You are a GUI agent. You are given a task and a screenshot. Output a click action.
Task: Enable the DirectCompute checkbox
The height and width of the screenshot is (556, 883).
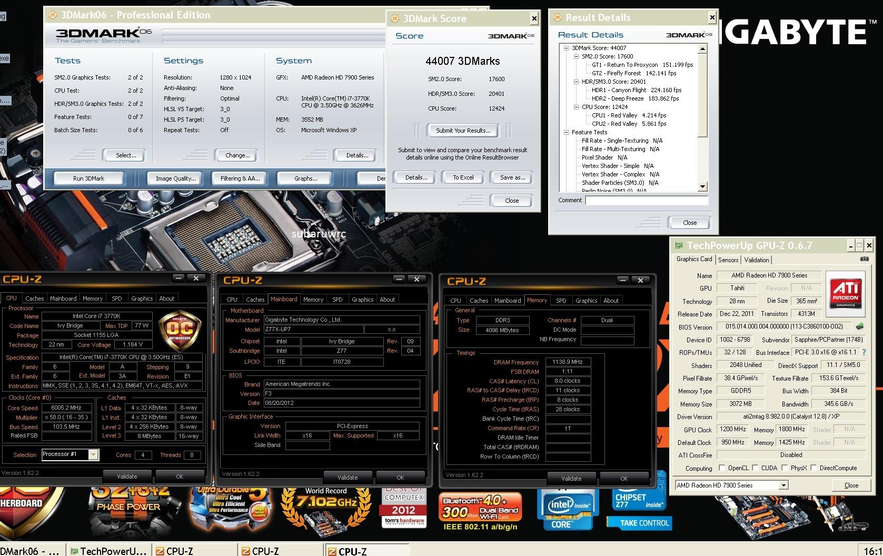[x=813, y=468]
